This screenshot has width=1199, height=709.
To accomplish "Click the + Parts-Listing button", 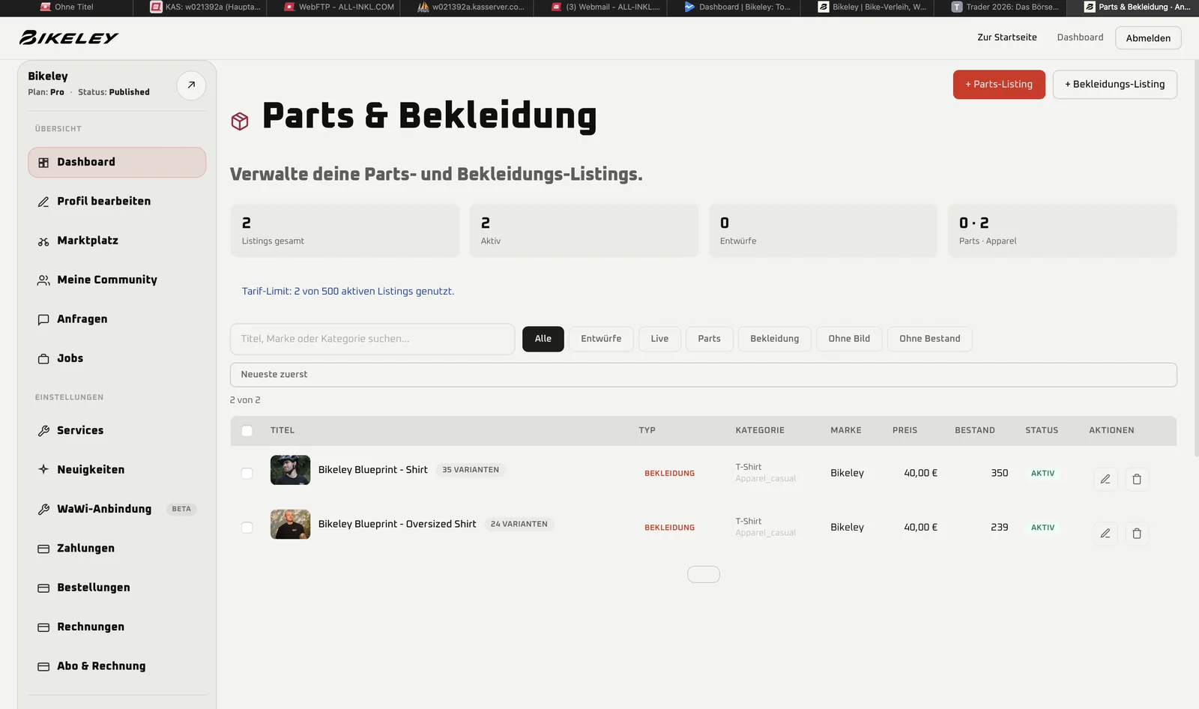I will click(999, 85).
